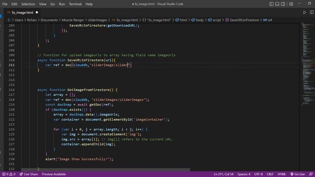315x177 pixels.
Task: Click line number 224 in gutter
Action: pos(11,129)
